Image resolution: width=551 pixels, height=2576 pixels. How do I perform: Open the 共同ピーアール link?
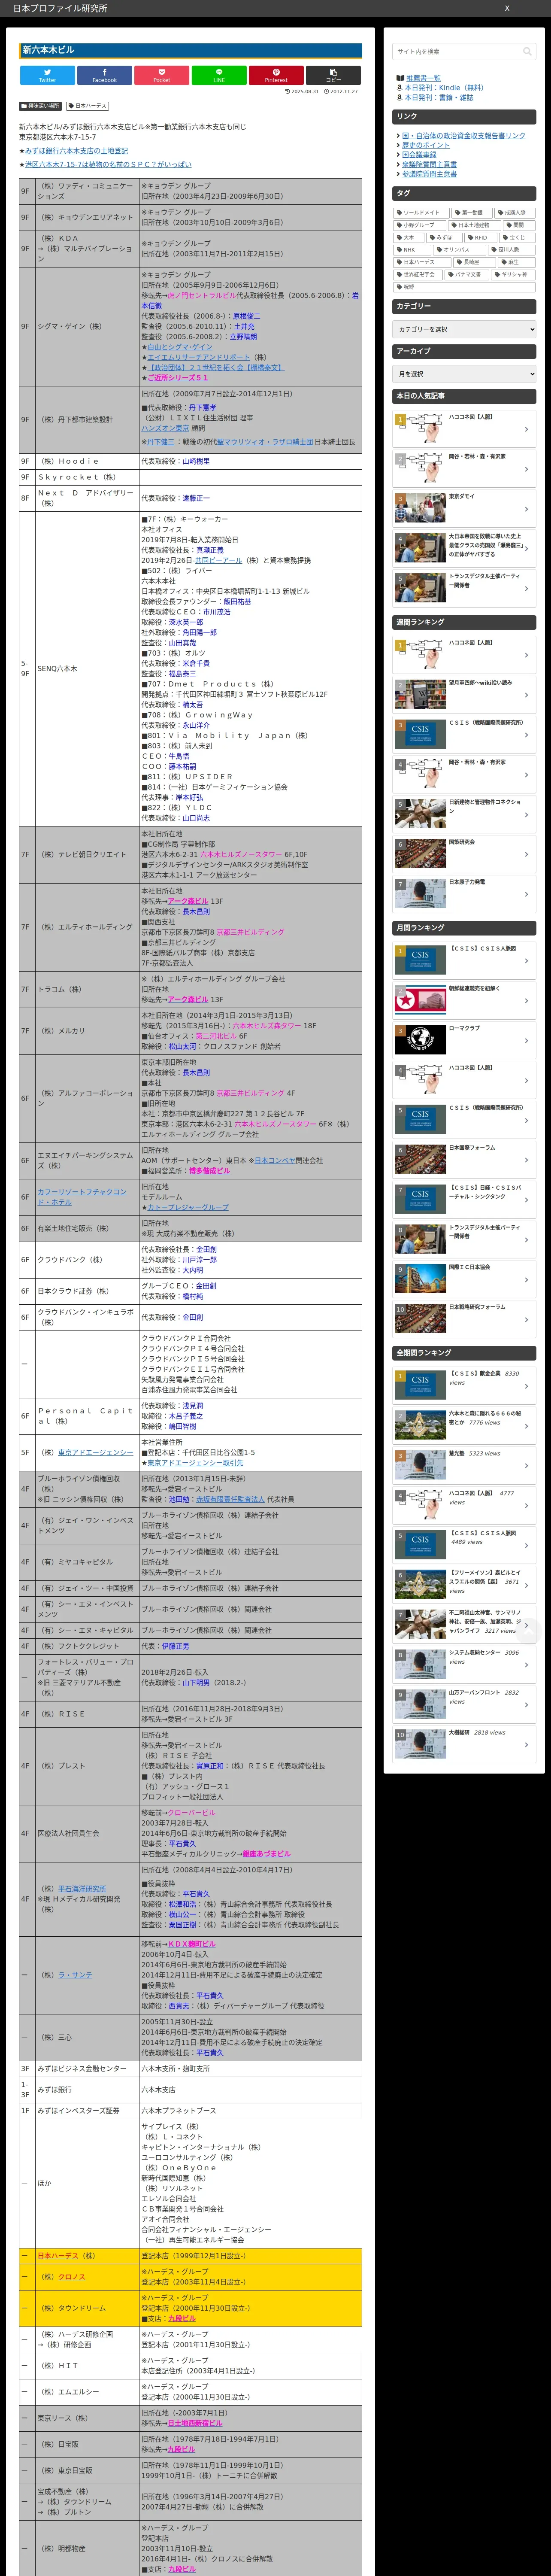tap(218, 561)
